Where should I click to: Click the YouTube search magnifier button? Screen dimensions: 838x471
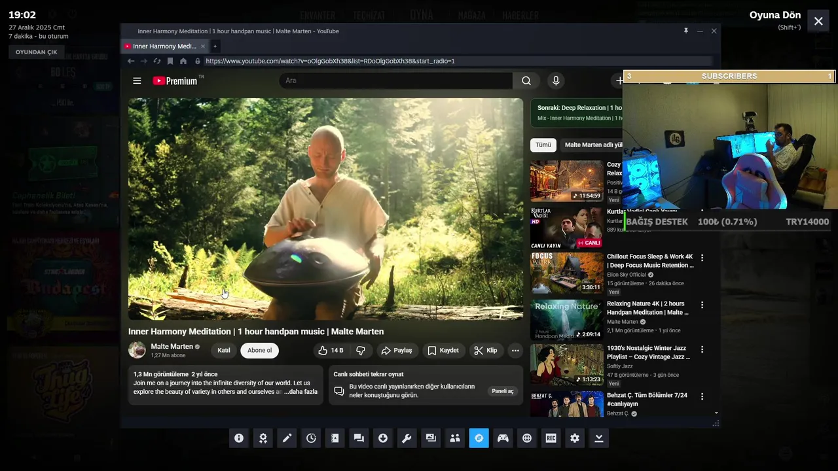click(526, 80)
